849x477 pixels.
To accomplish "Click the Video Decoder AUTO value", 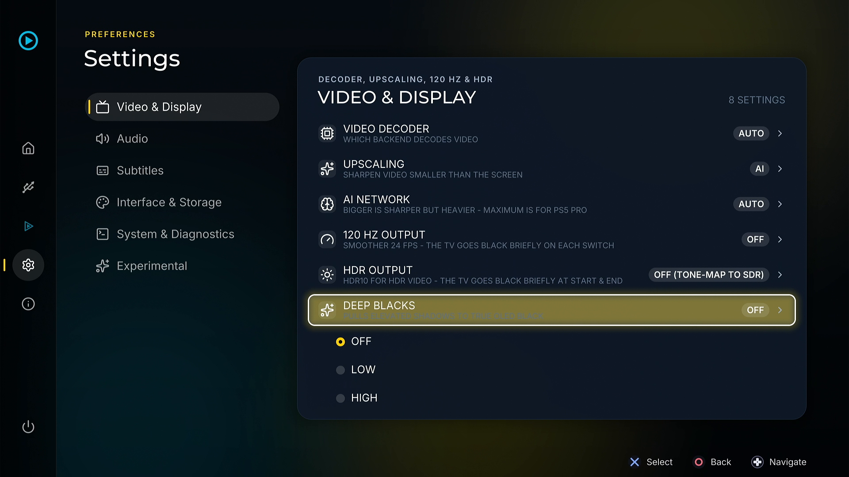I will pos(751,133).
